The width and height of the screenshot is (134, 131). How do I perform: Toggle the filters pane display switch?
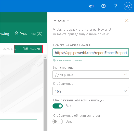pos(58,122)
